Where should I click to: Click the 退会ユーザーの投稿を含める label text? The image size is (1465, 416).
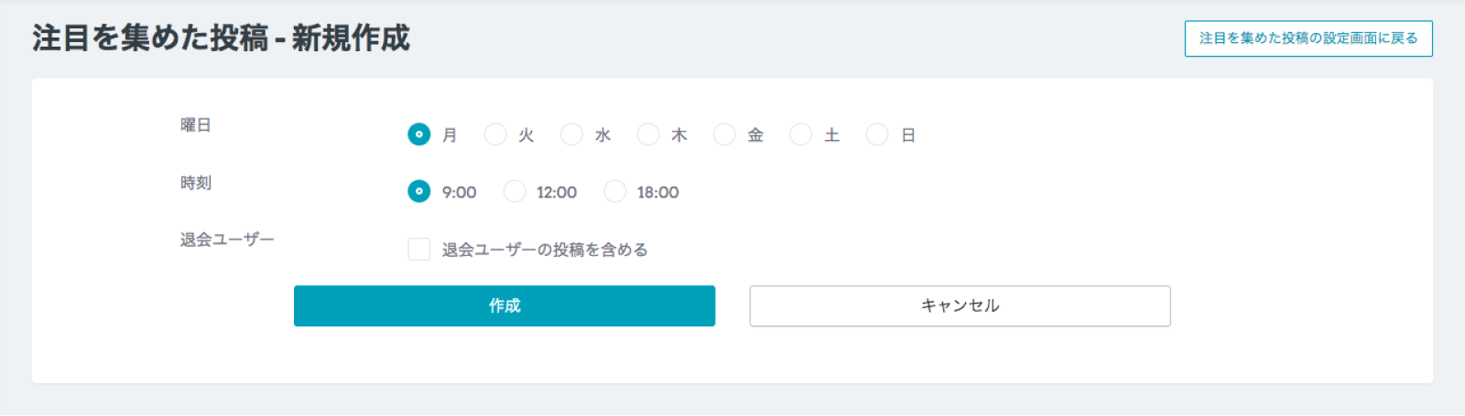coord(545,250)
